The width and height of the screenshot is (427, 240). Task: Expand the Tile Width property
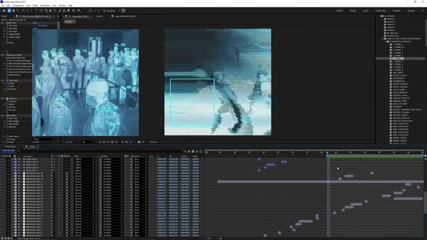pyautogui.click(x=5, y=29)
